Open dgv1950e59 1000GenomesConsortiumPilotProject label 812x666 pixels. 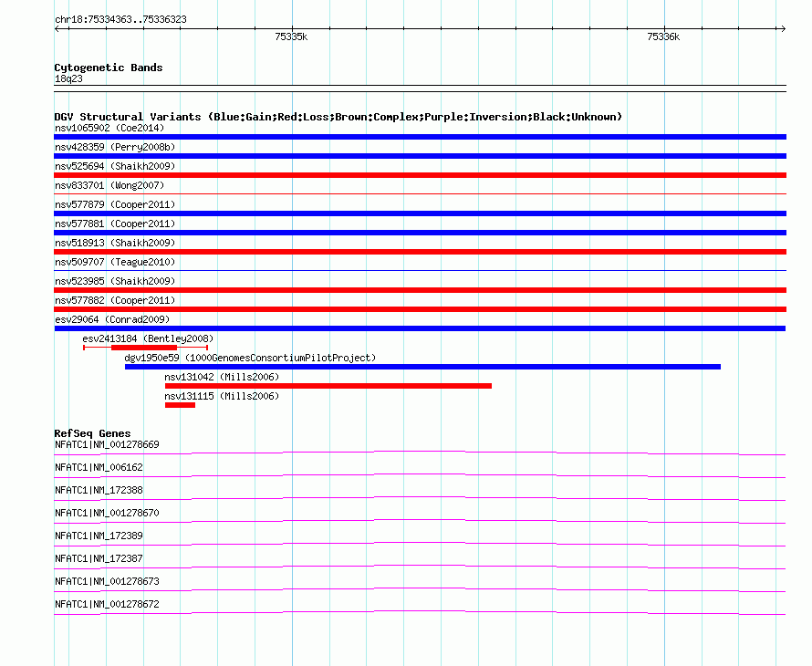coord(250,358)
